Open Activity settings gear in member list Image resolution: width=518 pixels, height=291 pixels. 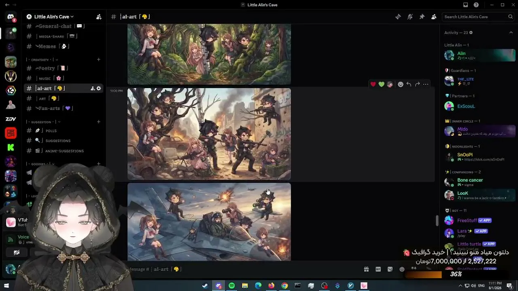[471, 33]
